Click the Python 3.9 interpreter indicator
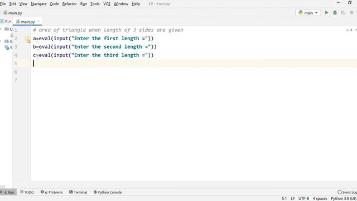Screen dimensions: 357x201 (344, 199)
